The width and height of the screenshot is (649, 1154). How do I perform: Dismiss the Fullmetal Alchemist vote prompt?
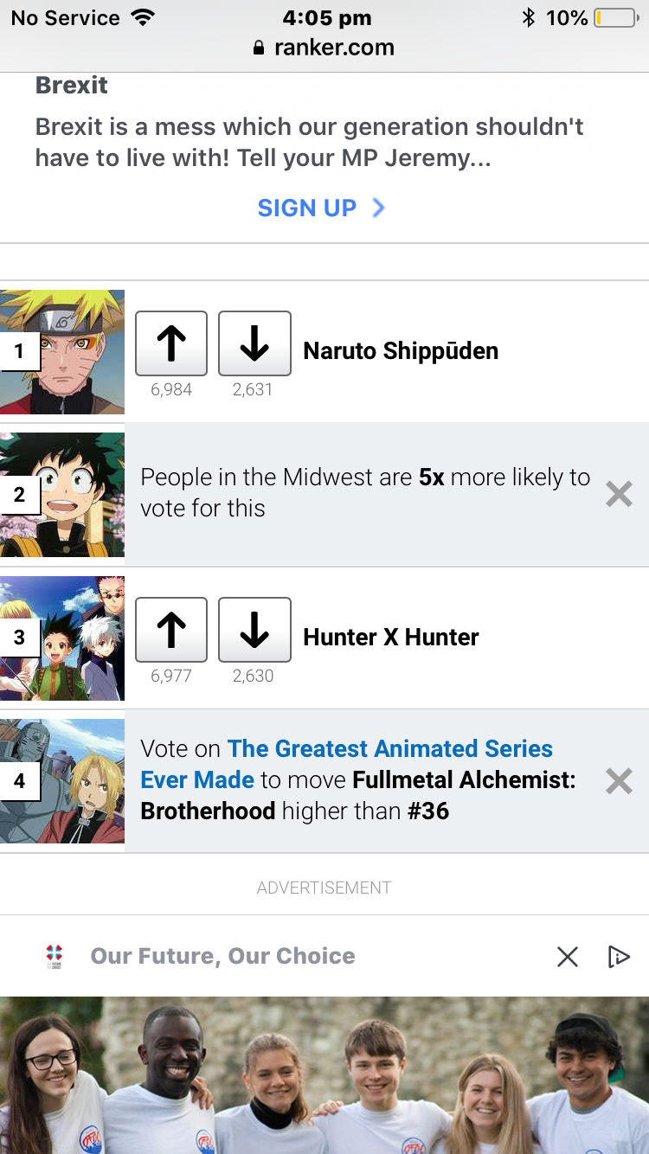click(619, 781)
